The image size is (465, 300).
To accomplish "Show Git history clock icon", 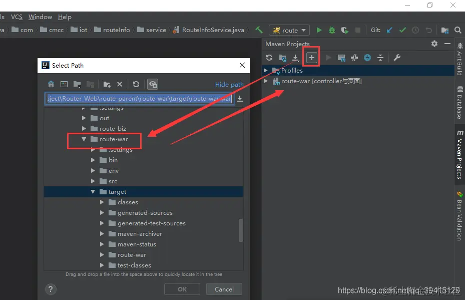I will (x=415, y=30).
